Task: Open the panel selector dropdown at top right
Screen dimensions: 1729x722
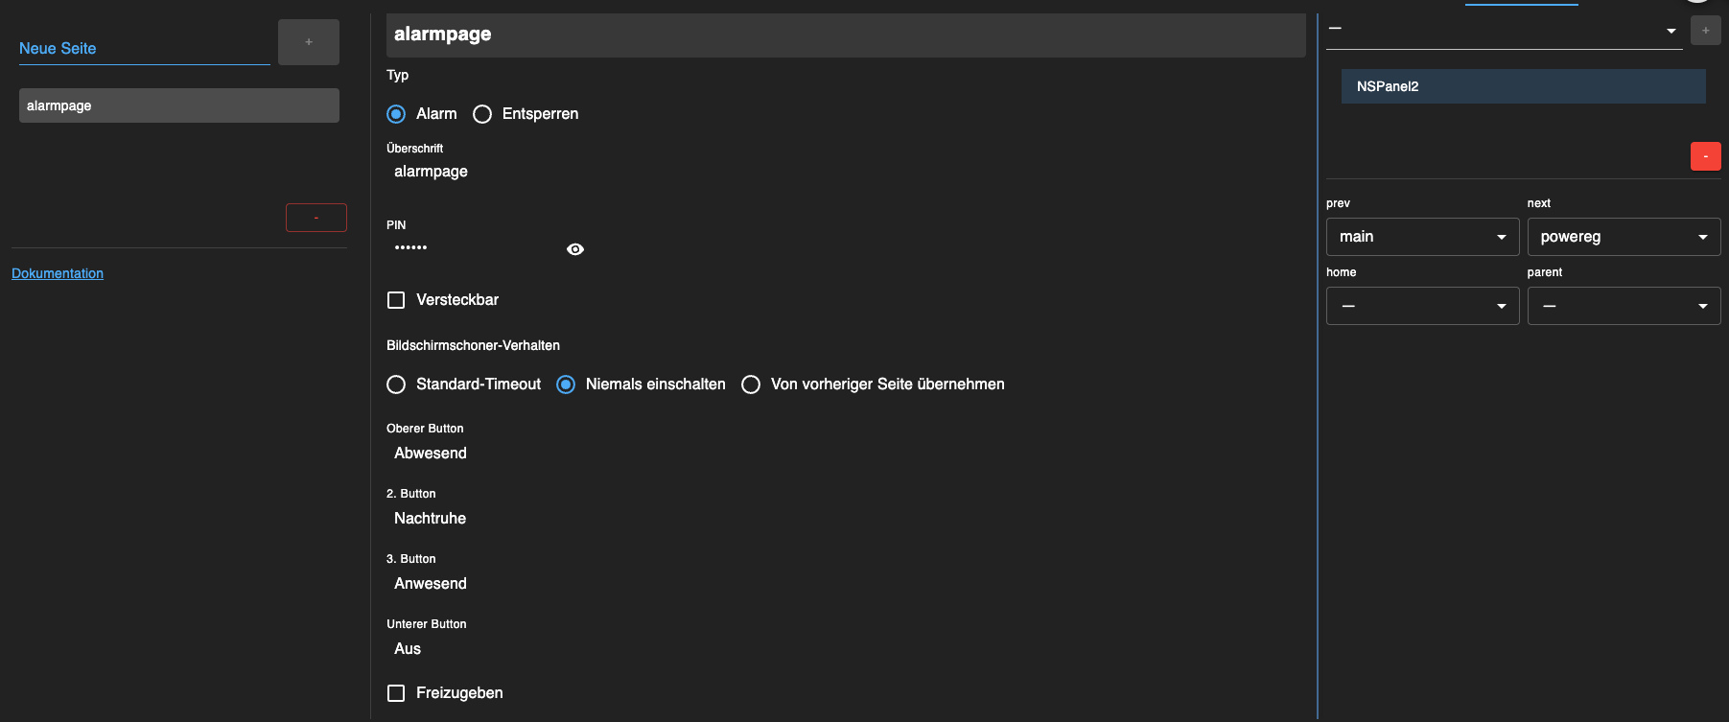Action: click(x=1503, y=31)
